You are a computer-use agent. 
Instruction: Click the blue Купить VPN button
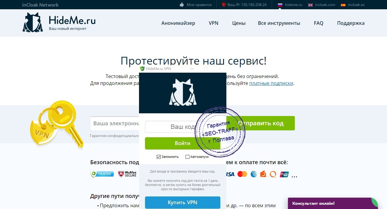coord(183,202)
